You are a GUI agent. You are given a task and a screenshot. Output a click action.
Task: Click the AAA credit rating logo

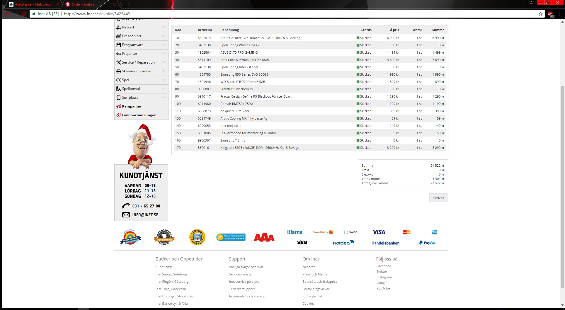(264, 237)
